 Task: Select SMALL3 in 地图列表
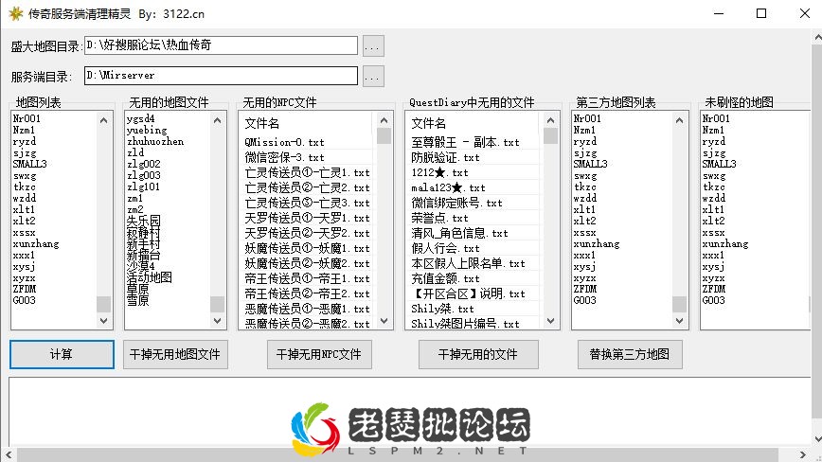point(30,164)
